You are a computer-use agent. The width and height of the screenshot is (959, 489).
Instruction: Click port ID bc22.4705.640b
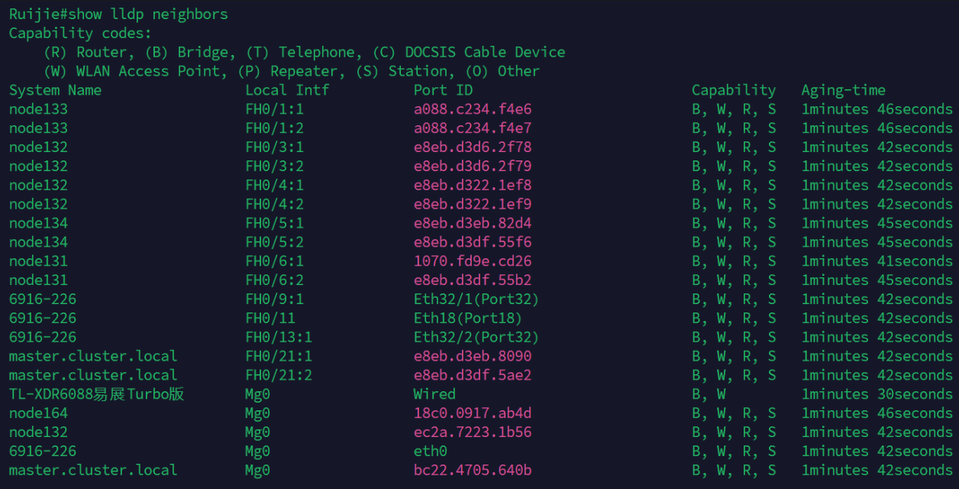[473, 470]
